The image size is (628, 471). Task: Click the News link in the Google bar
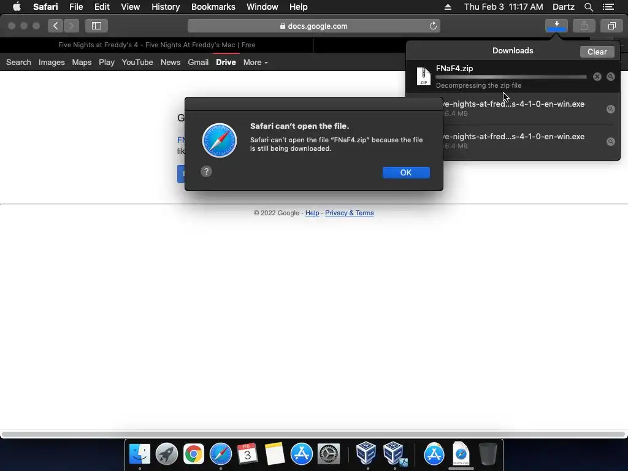pyautogui.click(x=170, y=62)
